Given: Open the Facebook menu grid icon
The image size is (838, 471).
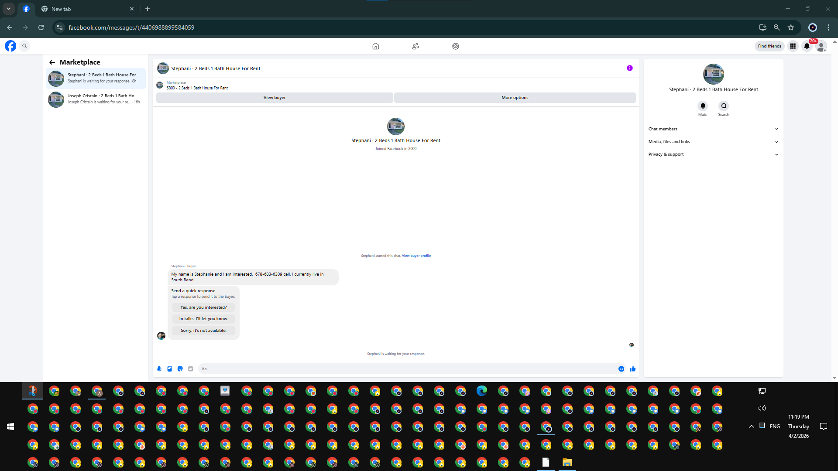Looking at the screenshot, I should pyautogui.click(x=793, y=46).
